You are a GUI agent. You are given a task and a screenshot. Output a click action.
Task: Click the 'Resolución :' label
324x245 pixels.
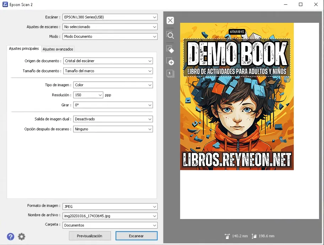point(61,95)
